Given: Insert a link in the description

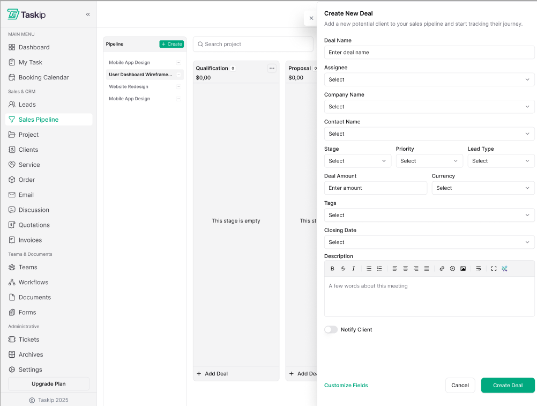Looking at the screenshot, I should tap(442, 269).
